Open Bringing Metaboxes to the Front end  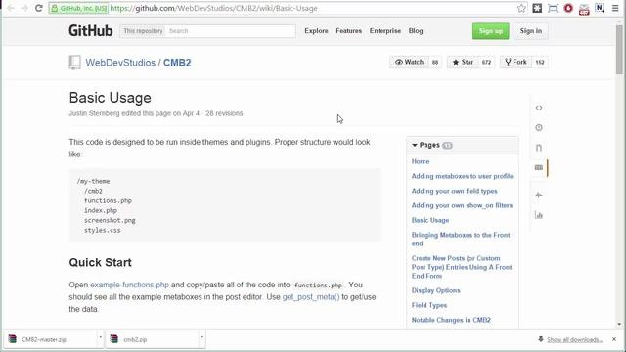click(461, 239)
